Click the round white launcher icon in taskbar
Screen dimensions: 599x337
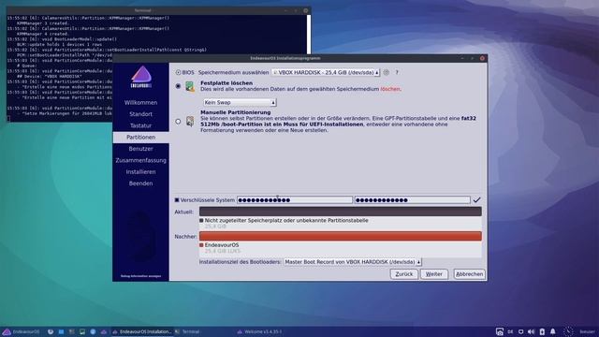(51, 331)
